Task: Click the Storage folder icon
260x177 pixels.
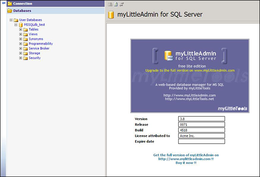Action: coord(26,53)
